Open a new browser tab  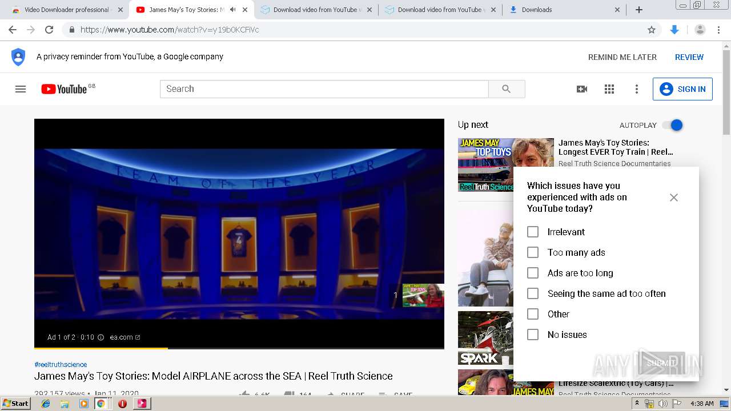click(x=639, y=10)
